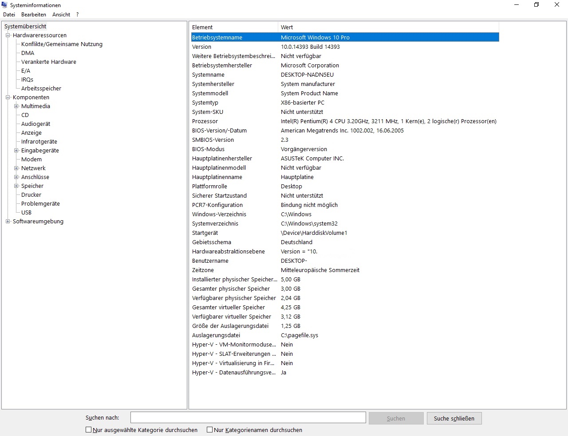
Task: Select the Systemhersteller row
Action: 345,84
